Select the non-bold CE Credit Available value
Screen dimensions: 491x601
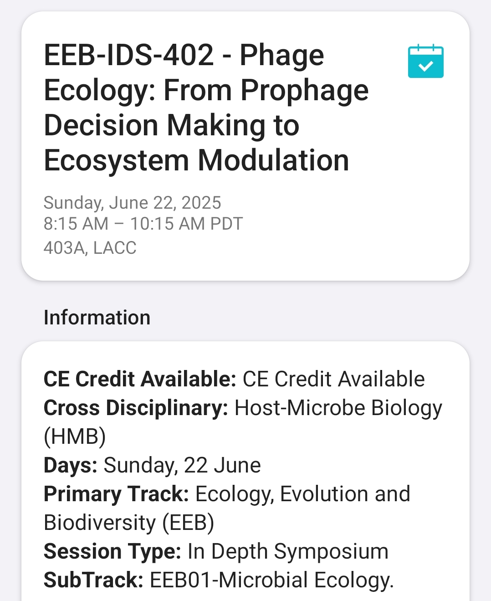pyautogui.click(x=333, y=379)
